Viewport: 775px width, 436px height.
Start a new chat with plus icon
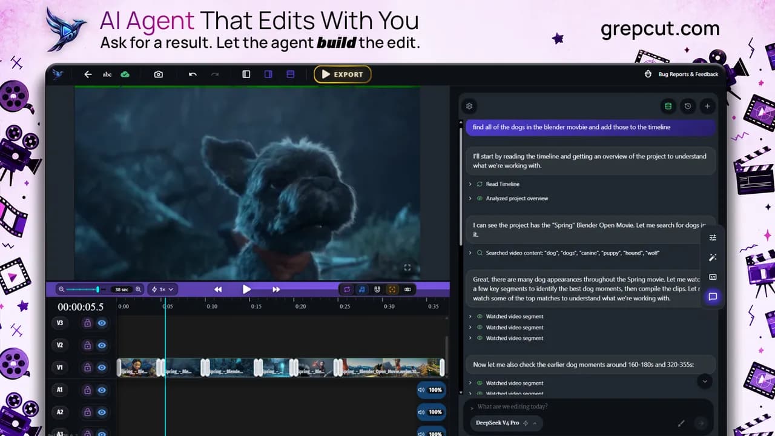(707, 106)
